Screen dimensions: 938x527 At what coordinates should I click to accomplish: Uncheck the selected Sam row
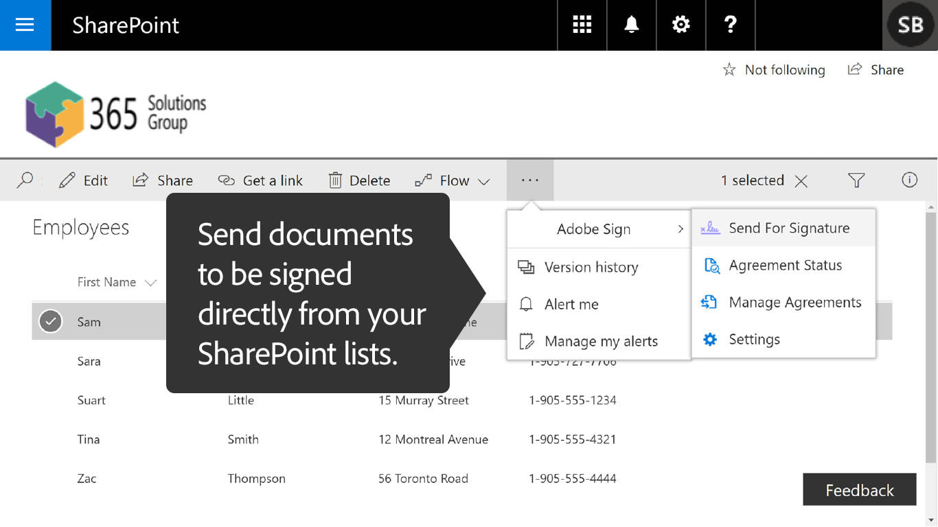click(51, 321)
